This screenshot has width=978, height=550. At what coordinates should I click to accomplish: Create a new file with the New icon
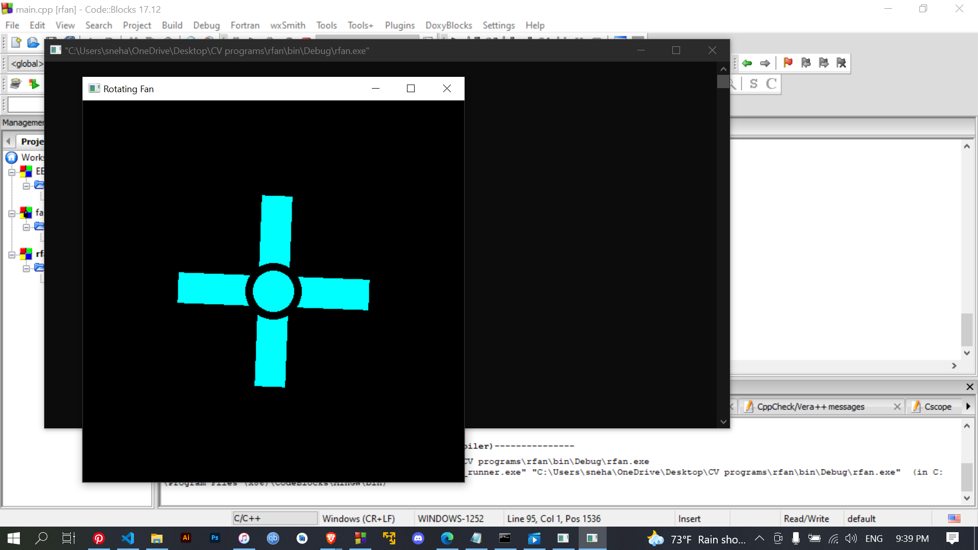[15, 43]
